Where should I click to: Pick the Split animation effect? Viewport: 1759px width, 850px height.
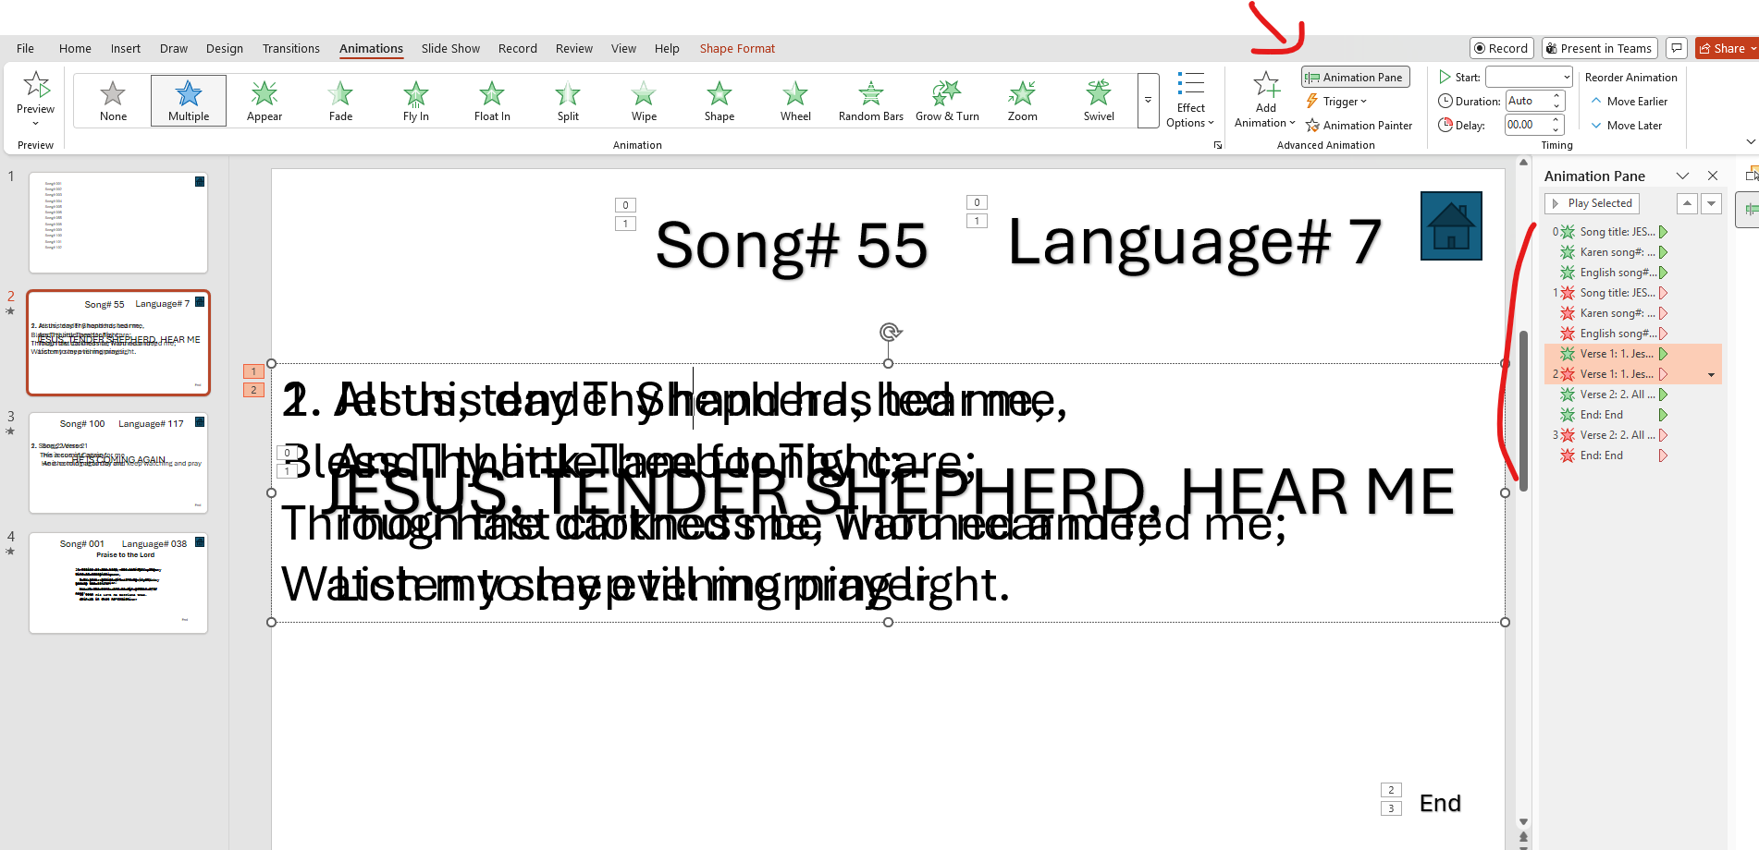(568, 101)
